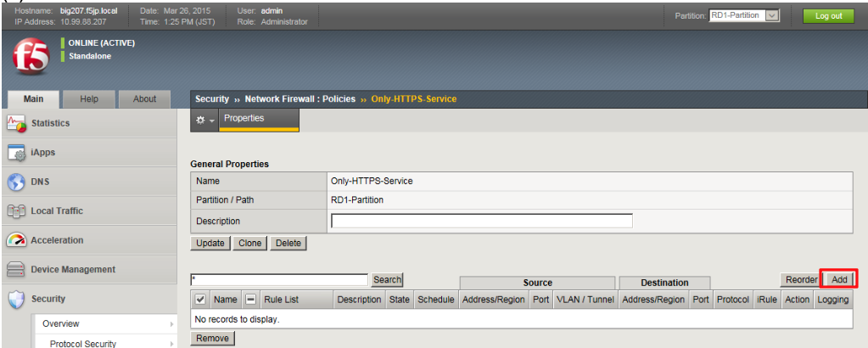Click the RD1-Partition path value
The image size is (868, 348).
[357, 200]
